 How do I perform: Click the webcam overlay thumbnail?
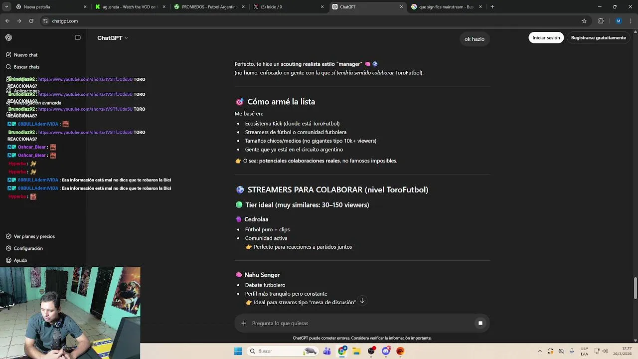coord(70,313)
